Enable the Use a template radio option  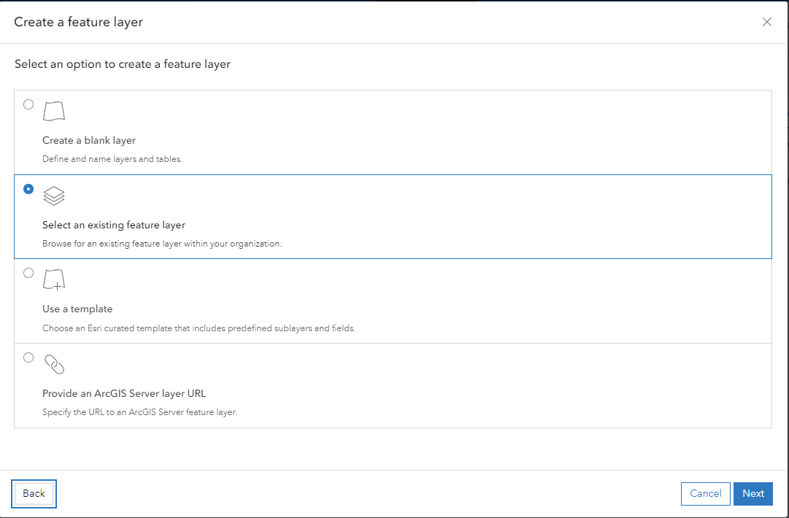pyautogui.click(x=28, y=273)
